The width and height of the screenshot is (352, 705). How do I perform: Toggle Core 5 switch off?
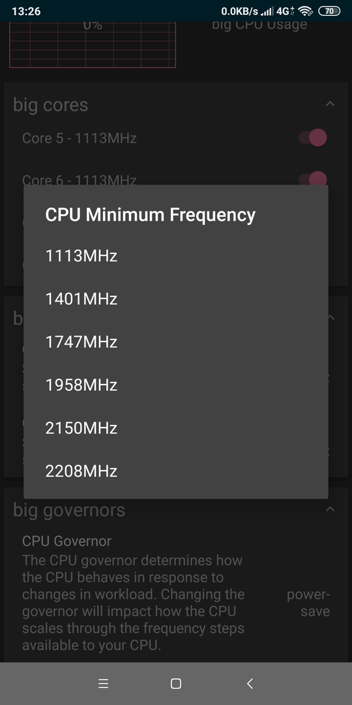pos(313,138)
